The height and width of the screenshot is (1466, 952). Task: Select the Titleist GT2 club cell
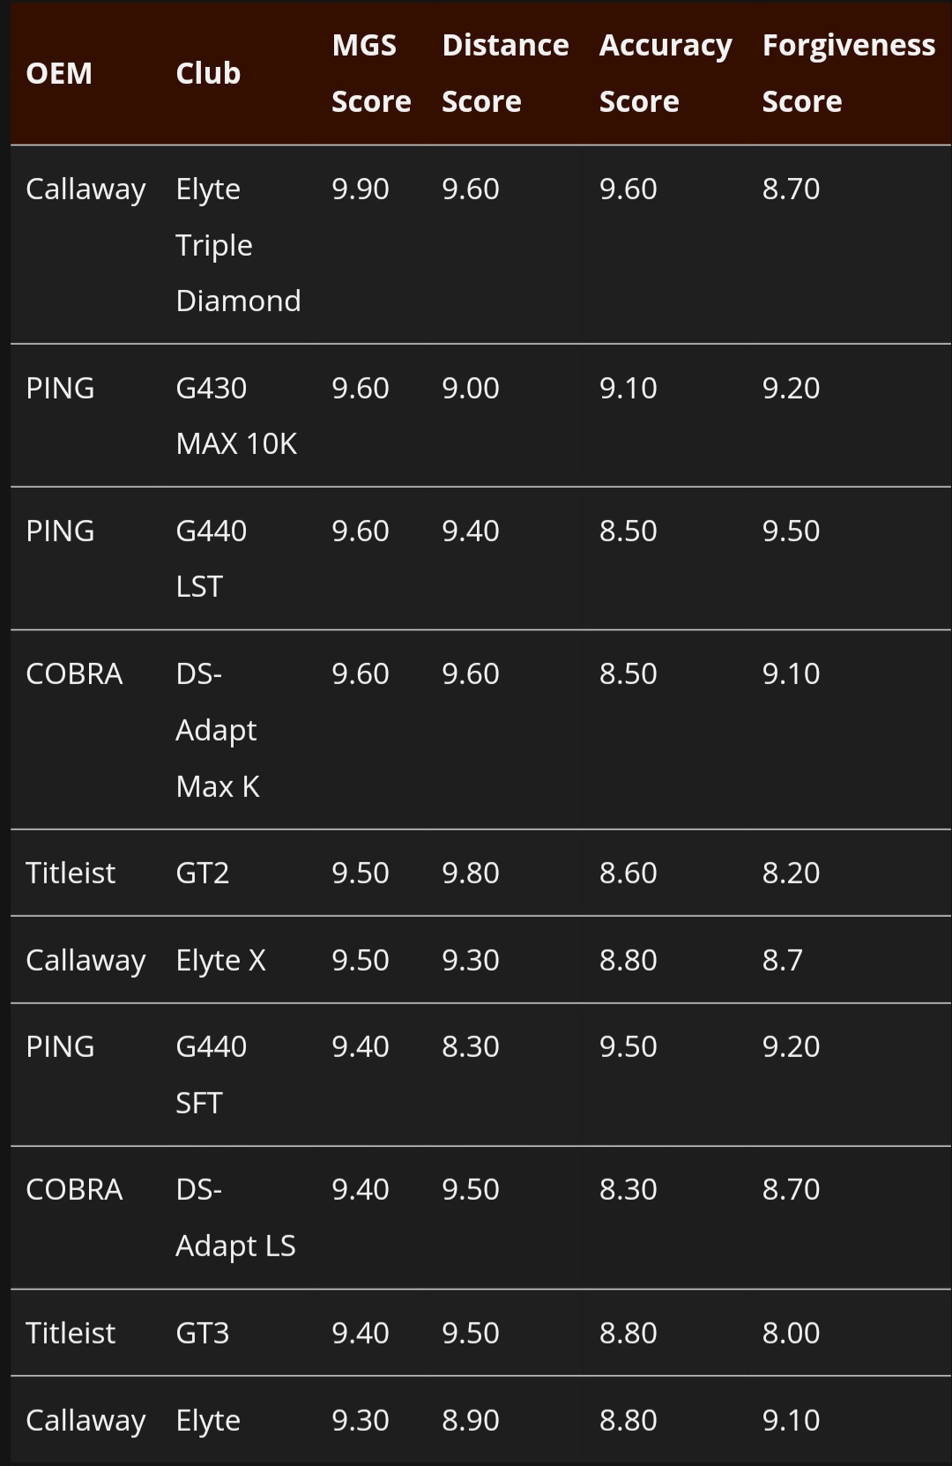(x=203, y=873)
